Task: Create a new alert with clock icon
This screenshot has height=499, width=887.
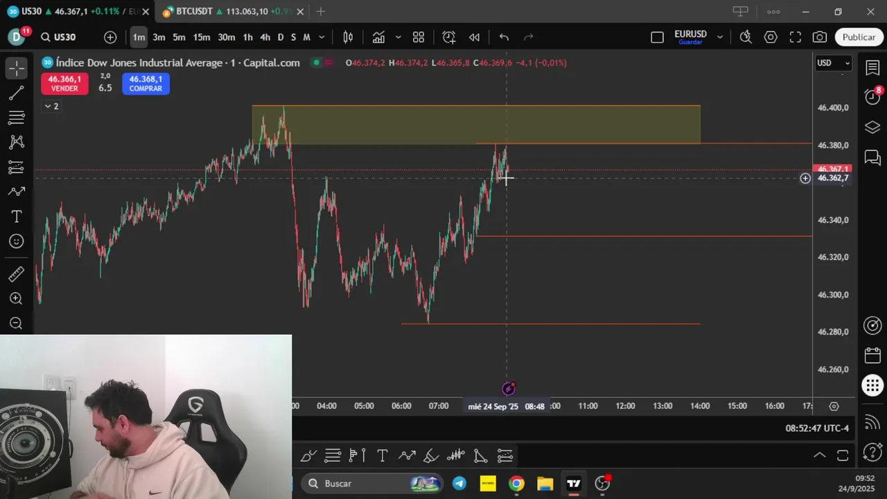Action: [449, 37]
